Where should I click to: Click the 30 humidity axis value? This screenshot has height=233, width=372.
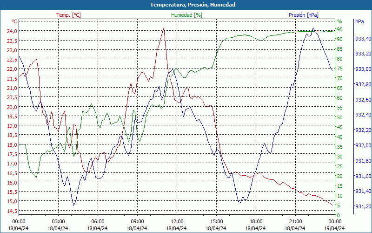point(340,157)
